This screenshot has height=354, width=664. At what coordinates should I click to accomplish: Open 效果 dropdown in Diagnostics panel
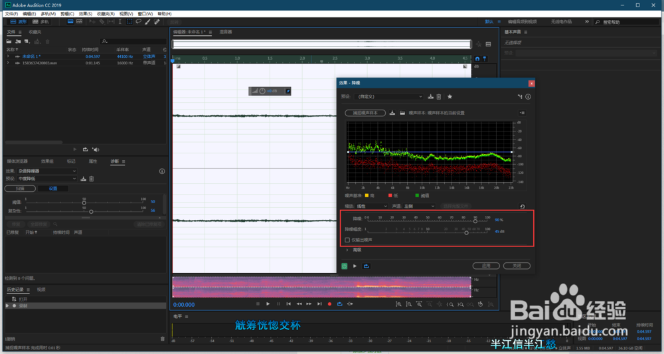47,171
